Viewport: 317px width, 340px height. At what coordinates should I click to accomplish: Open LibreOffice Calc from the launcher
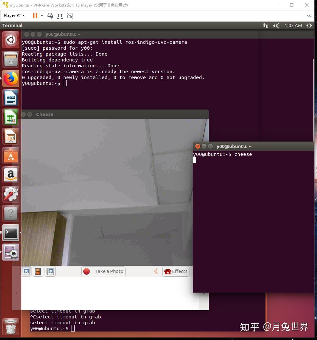click(x=11, y=117)
